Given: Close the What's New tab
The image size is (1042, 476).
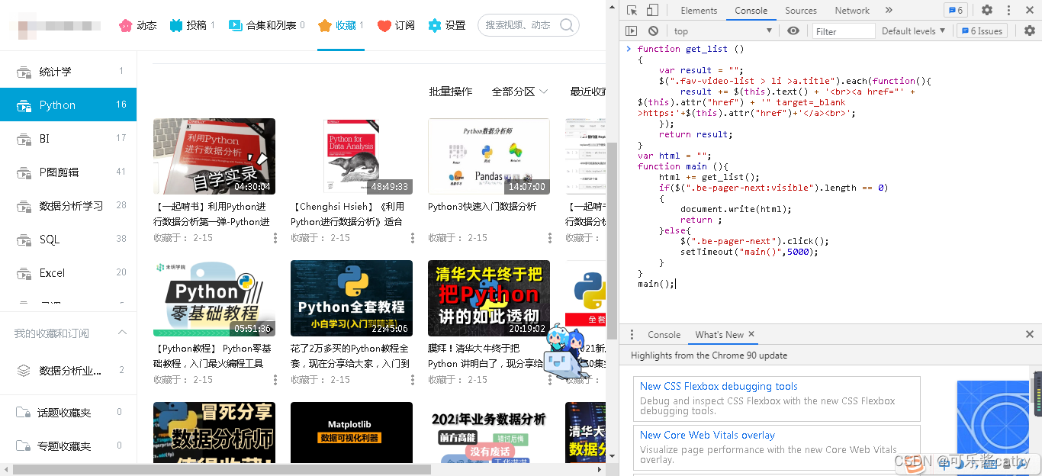Looking at the screenshot, I should [x=751, y=334].
